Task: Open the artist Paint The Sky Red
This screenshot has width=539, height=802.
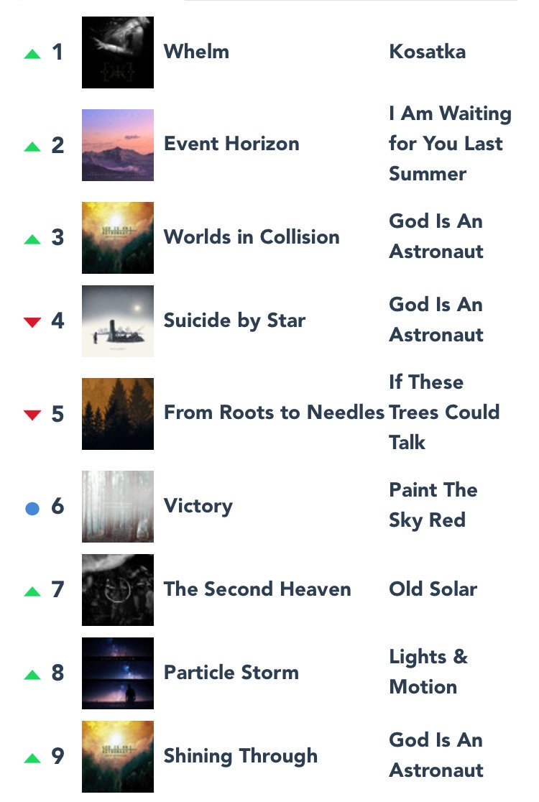Action: click(433, 505)
